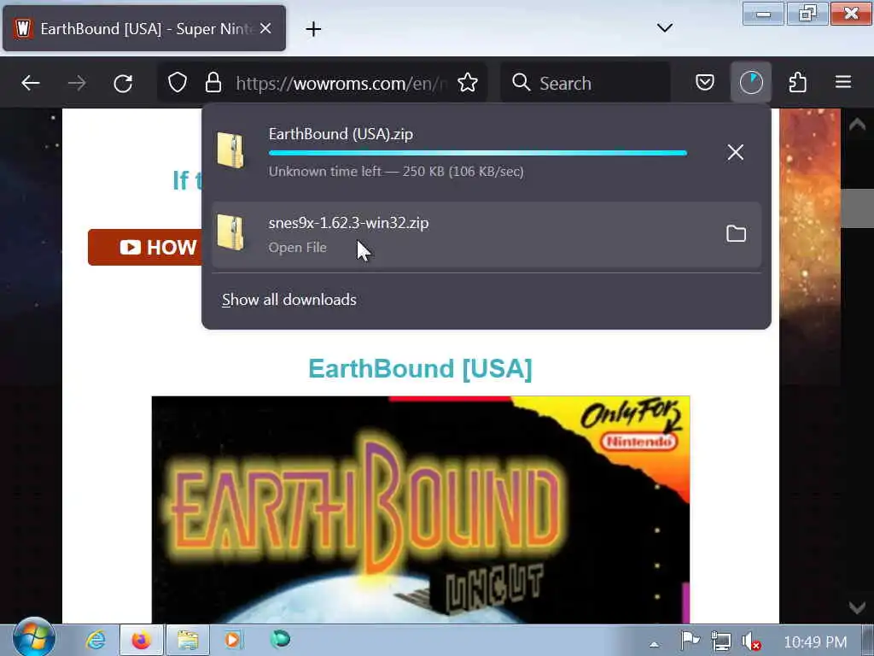Viewport: 874px width, 656px height.
Task: Click the snes9x zip file icon
Action: (230, 232)
